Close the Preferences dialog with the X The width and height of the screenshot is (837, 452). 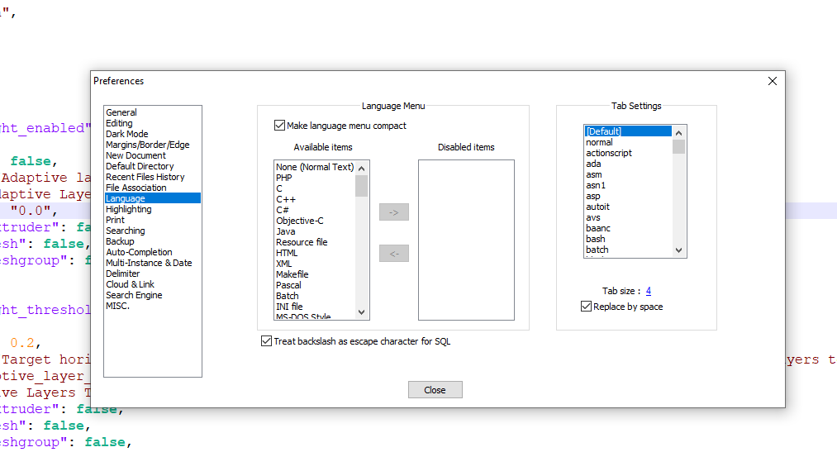click(x=772, y=81)
